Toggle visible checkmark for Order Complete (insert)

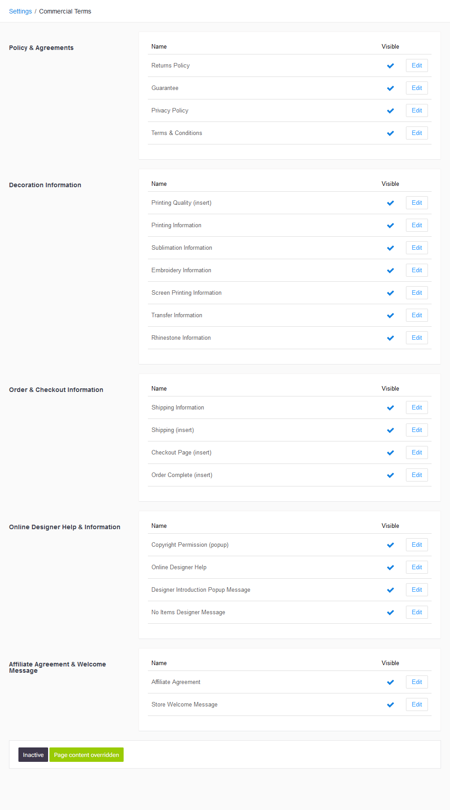click(x=390, y=475)
